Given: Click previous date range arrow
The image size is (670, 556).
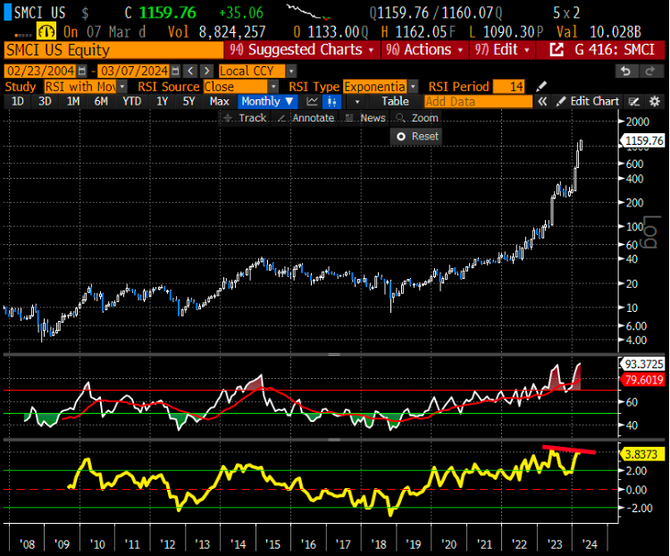Looking at the screenshot, I should tap(191, 71).
